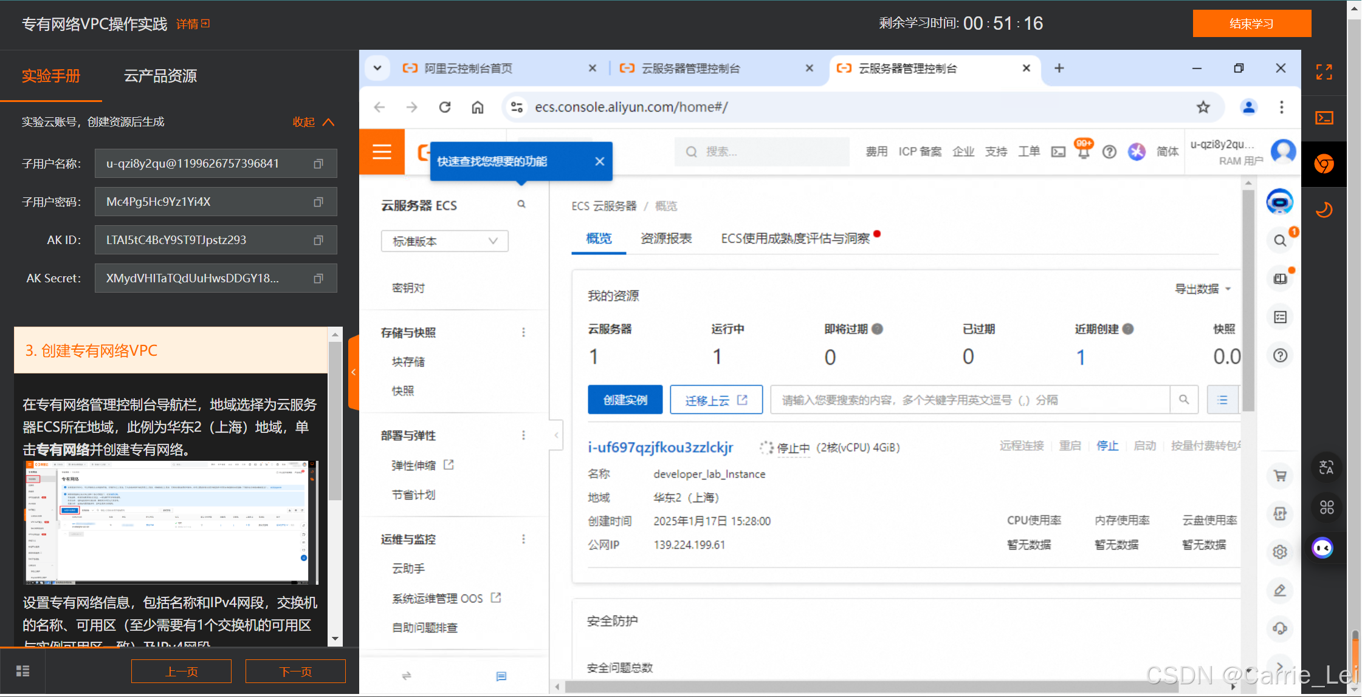
Task: Open the 导出数据 dropdown
Action: [x=1202, y=289]
